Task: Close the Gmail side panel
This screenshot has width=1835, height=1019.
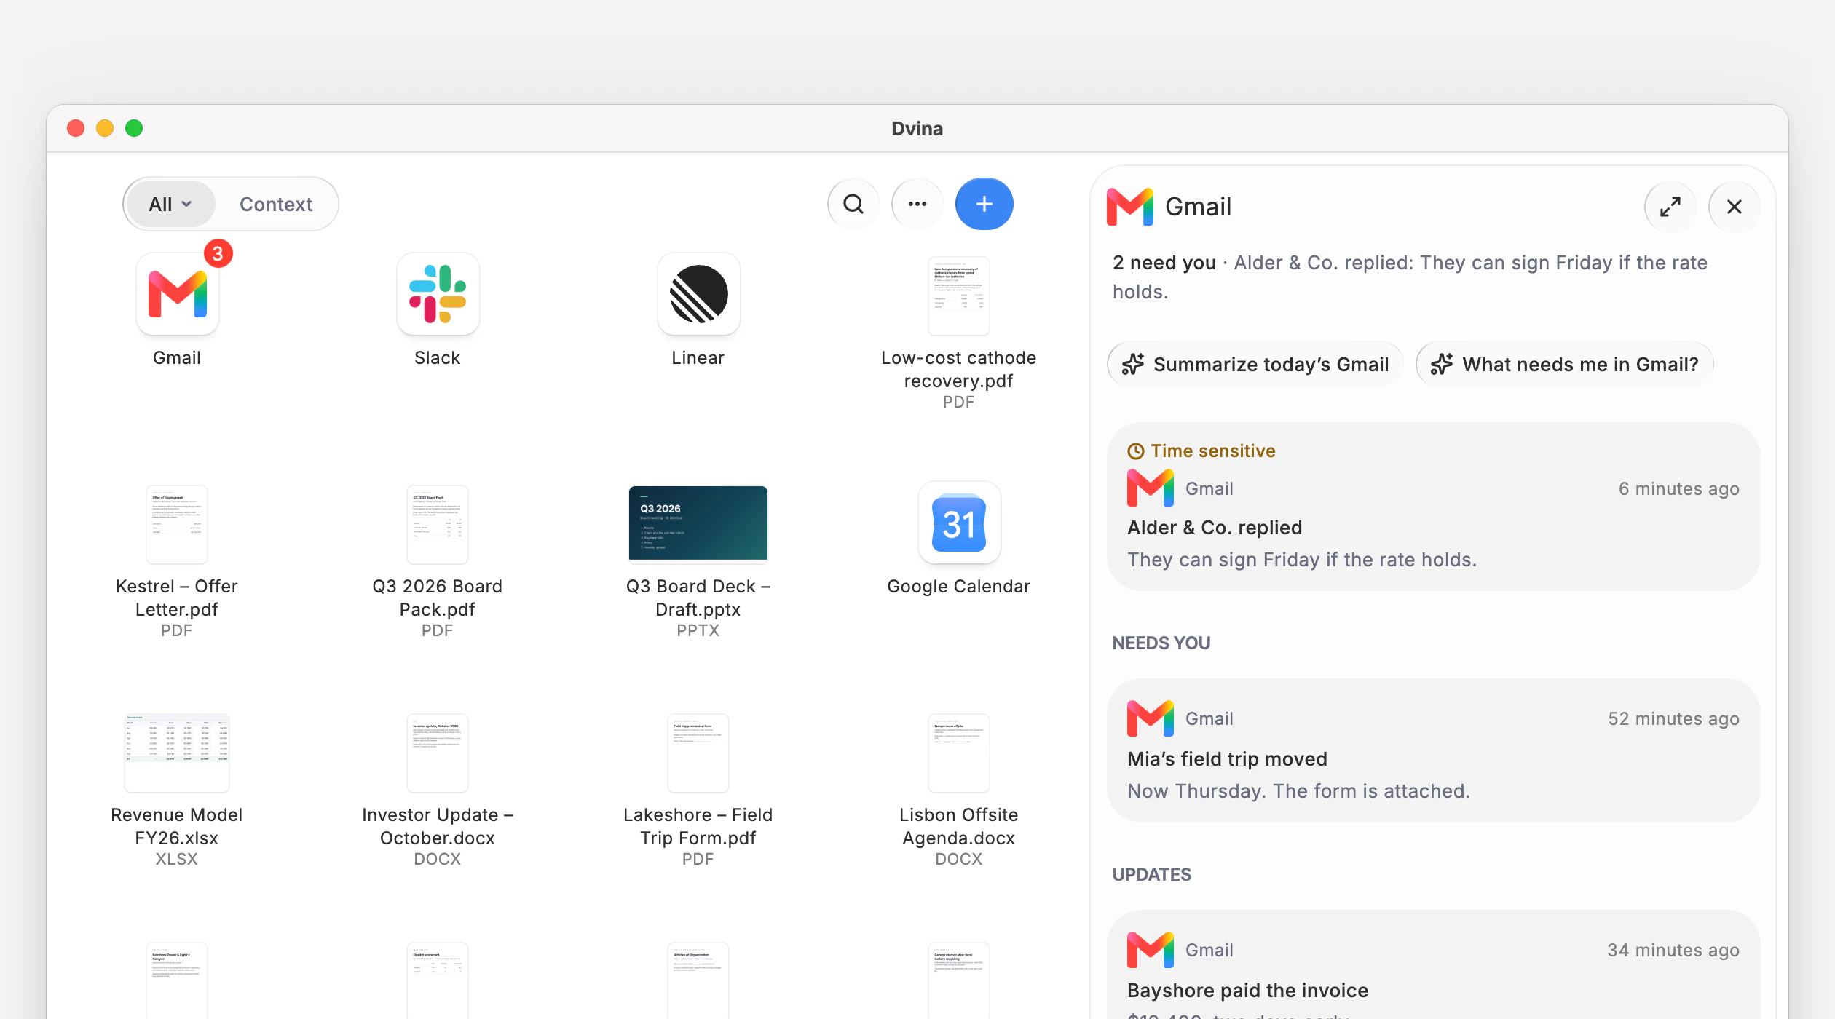Action: 1735,207
